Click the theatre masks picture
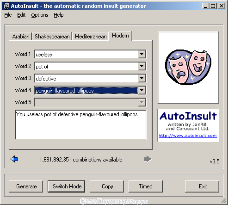 coord(188,67)
